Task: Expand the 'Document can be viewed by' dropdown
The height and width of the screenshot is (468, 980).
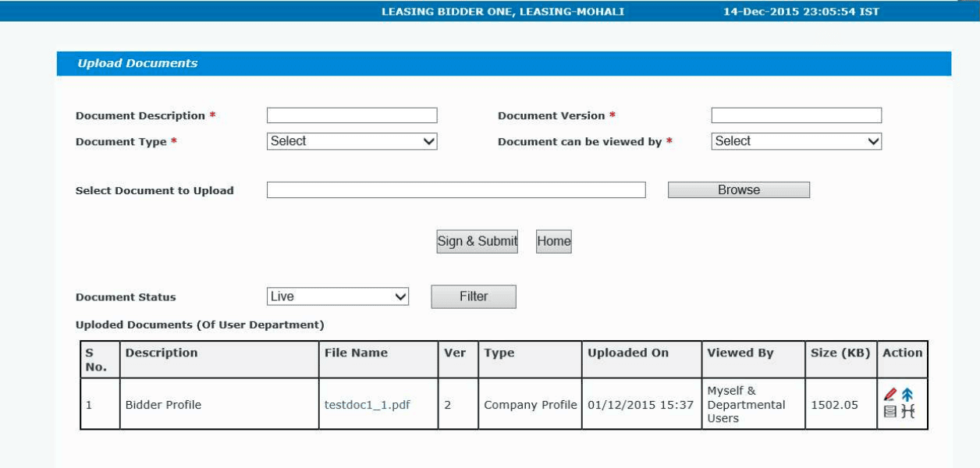Action: point(797,141)
